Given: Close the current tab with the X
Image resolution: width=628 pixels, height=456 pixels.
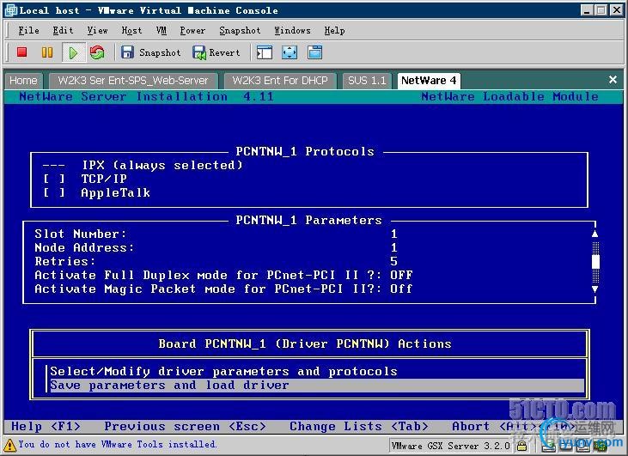Looking at the screenshot, I should click(x=613, y=80).
